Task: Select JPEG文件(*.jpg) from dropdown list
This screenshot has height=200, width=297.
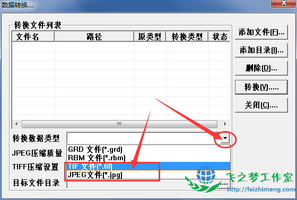Action: pos(148,175)
